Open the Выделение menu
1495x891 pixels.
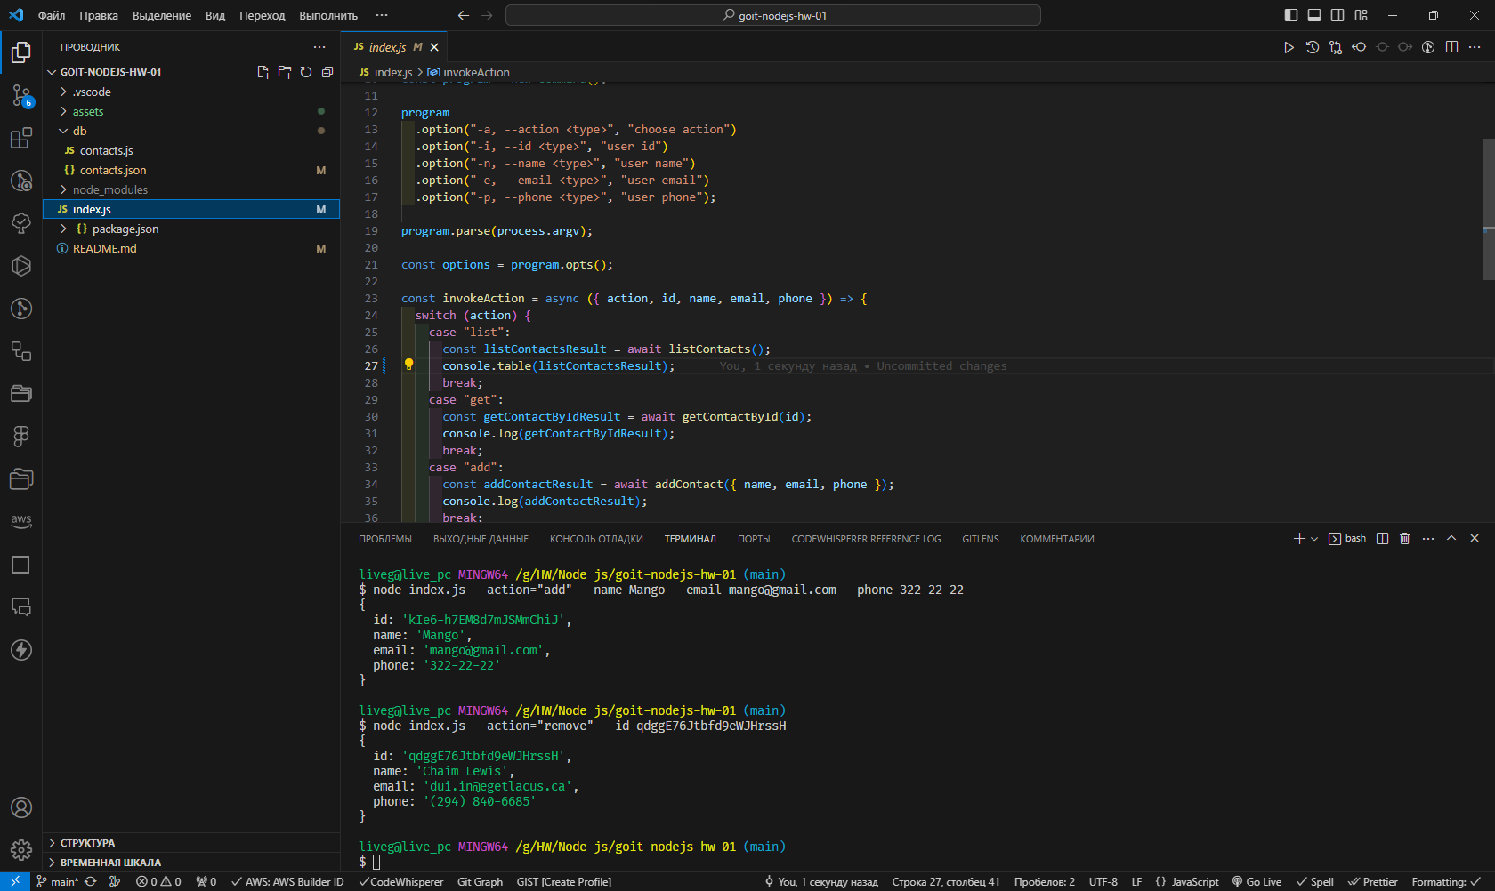tap(162, 15)
